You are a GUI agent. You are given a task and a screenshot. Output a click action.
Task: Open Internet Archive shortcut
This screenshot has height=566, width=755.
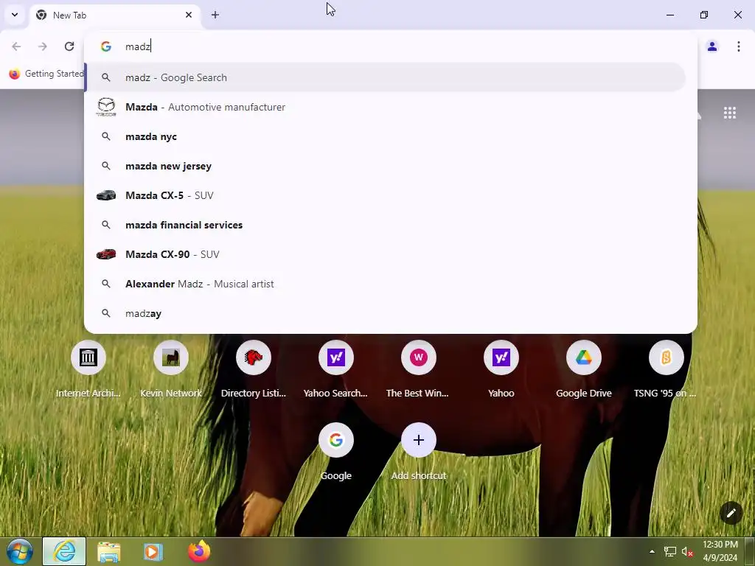[88, 370]
